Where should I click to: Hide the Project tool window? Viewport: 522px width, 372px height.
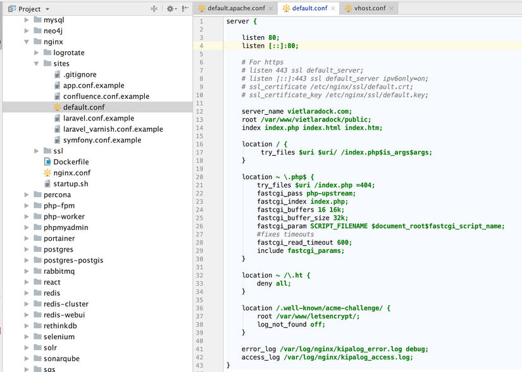click(x=185, y=9)
